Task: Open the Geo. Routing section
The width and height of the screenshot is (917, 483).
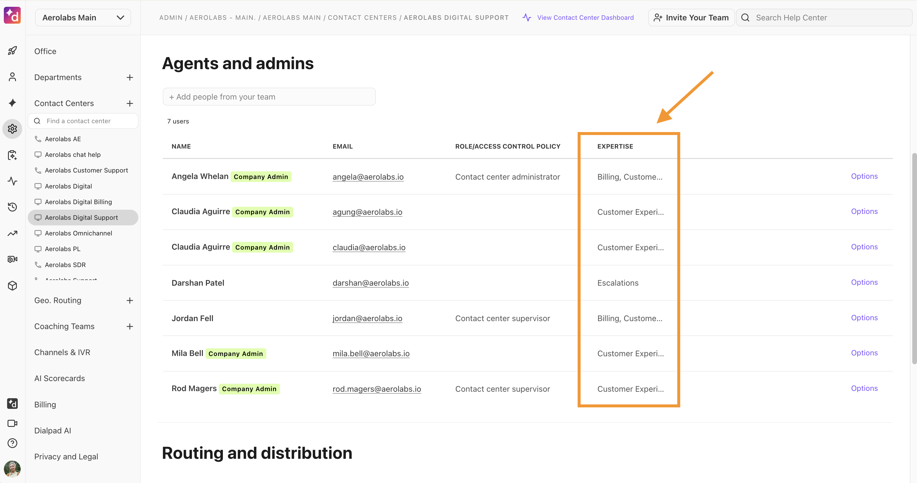Action: click(x=58, y=300)
